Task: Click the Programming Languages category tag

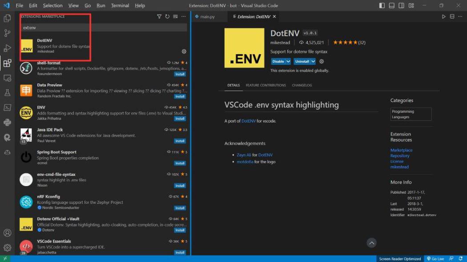Action: 411,114
